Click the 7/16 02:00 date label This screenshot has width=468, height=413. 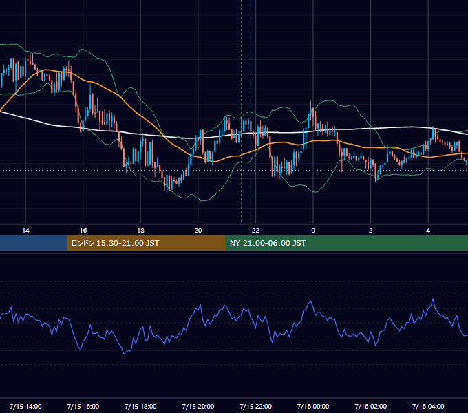point(371,406)
